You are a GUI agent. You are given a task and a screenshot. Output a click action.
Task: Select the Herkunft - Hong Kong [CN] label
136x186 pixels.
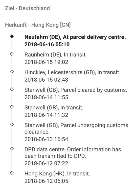(38, 25)
